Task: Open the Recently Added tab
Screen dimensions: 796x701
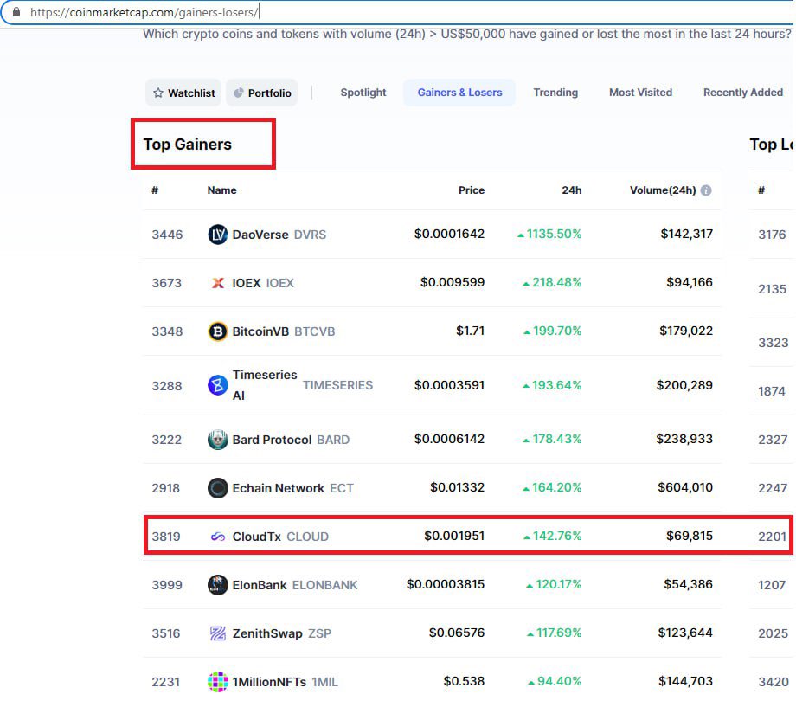Action: [x=742, y=93]
